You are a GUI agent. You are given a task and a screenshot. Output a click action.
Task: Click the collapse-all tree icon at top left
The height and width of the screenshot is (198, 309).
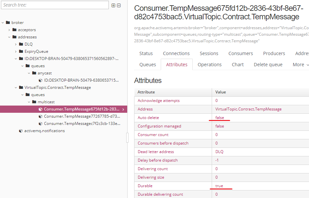click(118, 5)
